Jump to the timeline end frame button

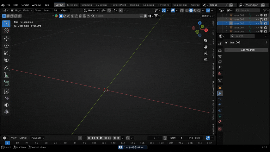pyautogui.click(x=109, y=138)
